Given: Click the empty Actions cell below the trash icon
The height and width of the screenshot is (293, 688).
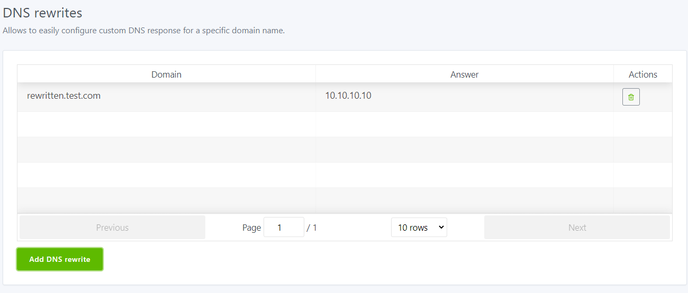Looking at the screenshot, I should pos(642,124).
